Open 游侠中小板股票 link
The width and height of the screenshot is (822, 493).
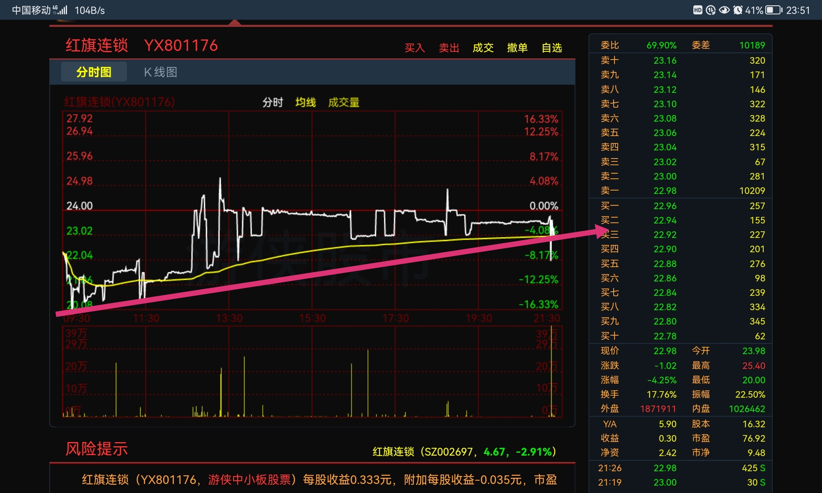pyautogui.click(x=249, y=479)
